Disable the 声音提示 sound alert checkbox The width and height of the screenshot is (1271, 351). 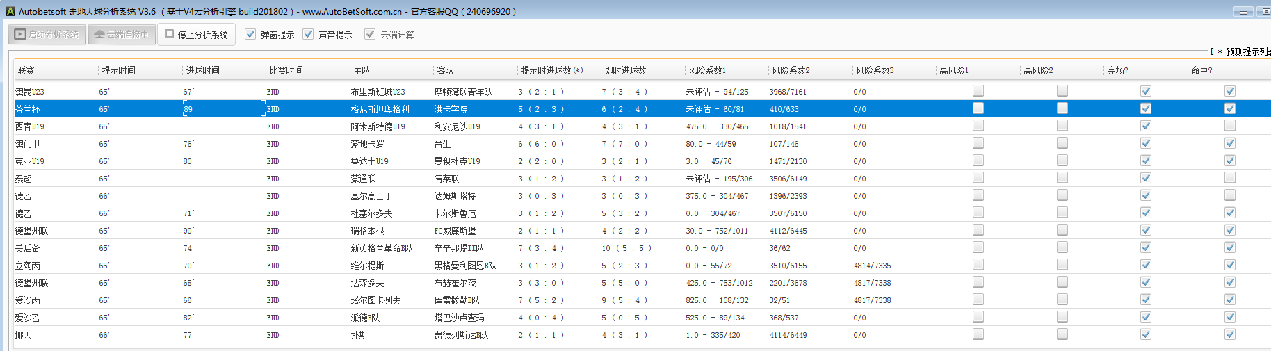[x=308, y=34]
